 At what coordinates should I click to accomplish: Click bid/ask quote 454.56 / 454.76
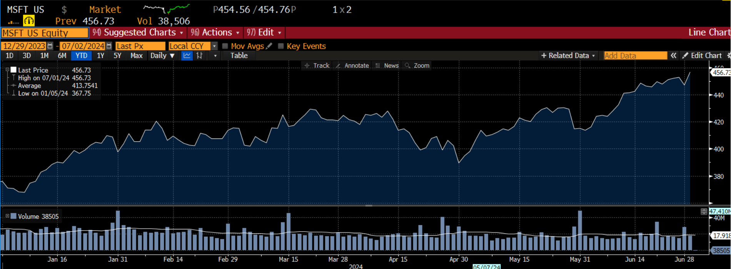[254, 10]
